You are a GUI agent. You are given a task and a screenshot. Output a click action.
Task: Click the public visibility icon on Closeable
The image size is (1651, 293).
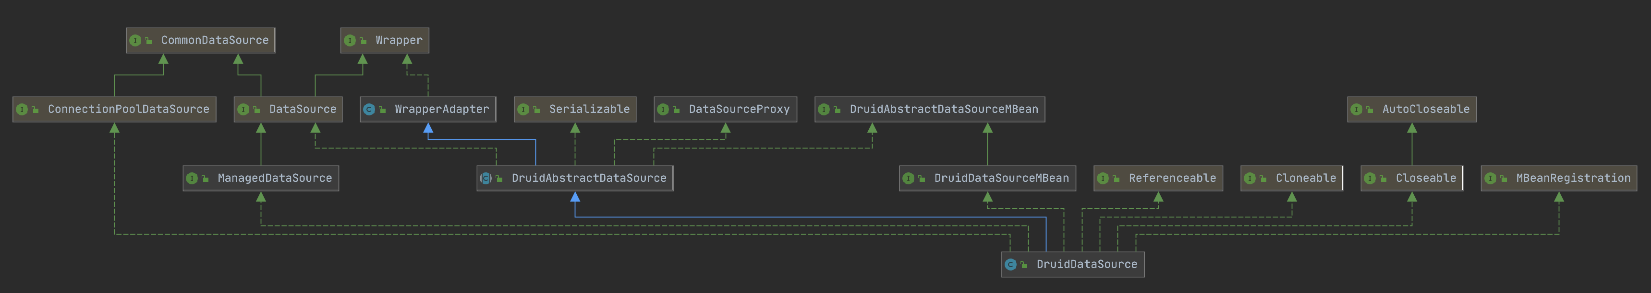point(1383,179)
